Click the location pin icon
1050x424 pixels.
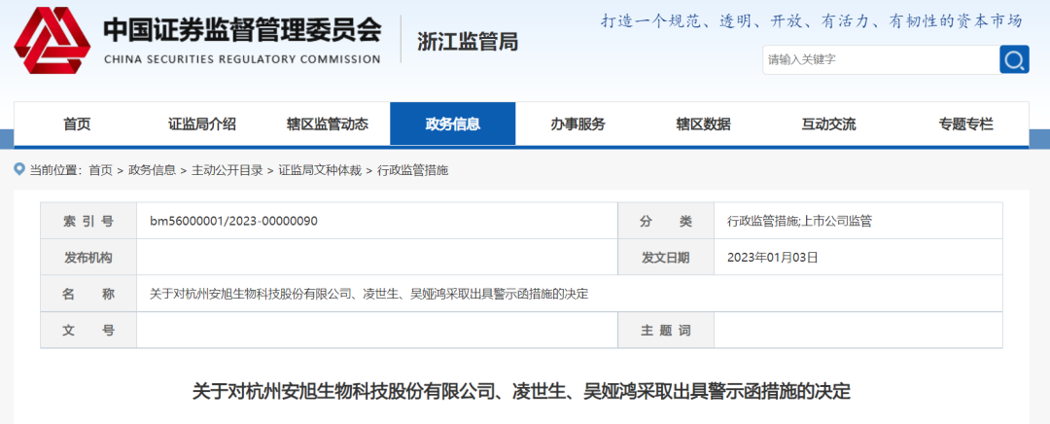pyautogui.click(x=18, y=169)
